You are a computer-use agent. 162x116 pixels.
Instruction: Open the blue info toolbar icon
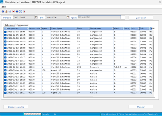17,11
